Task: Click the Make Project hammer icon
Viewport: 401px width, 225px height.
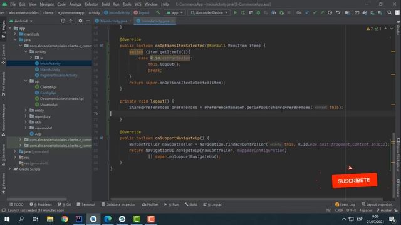Action: click(x=158, y=12)
